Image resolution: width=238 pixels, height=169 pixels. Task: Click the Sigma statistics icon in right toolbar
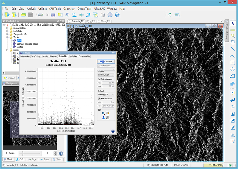coord(233,106)
